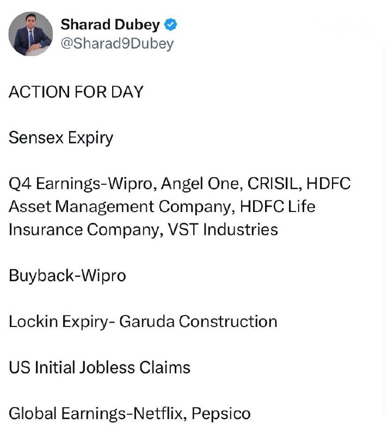Click the ACTION FOR DAY heading

76,92
